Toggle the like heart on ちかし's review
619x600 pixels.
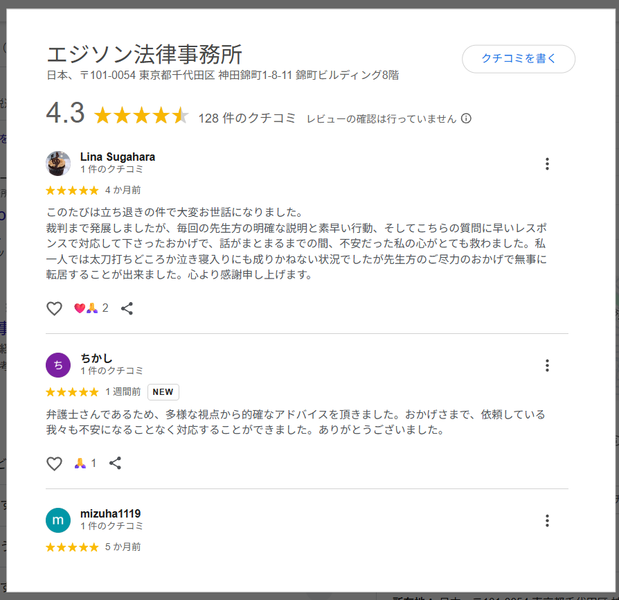pos(55,463)
